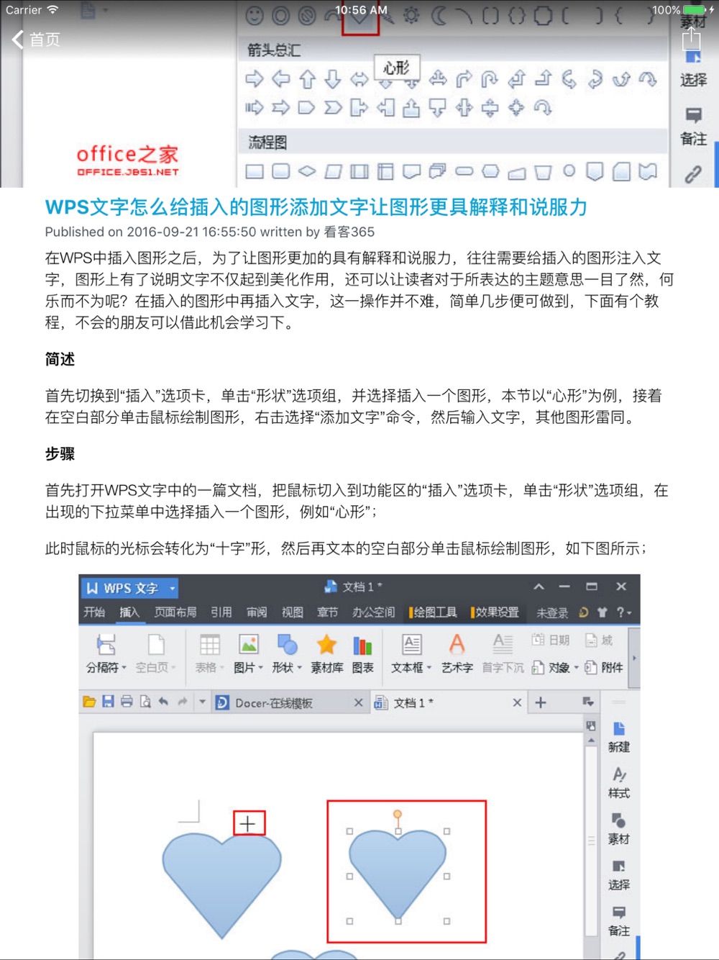Click 选择 in the top image side panel
This screenshot has width=719, height=960.
[x=693, y=80]
